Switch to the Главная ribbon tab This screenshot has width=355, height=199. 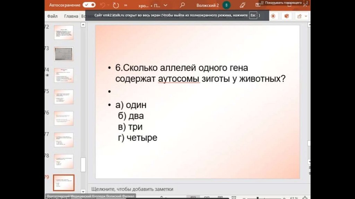pos(71,16)
